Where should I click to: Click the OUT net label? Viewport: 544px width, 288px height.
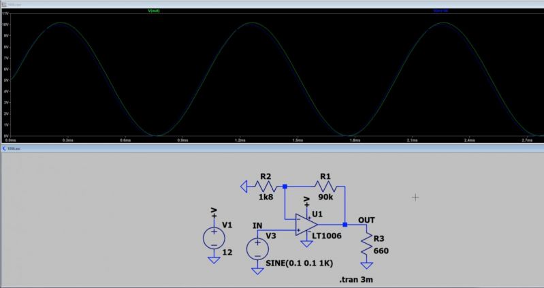(x=366, y=219)
